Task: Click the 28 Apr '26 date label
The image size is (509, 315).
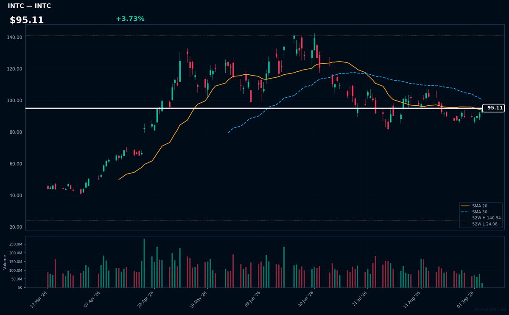Action: tap(145, 300)
